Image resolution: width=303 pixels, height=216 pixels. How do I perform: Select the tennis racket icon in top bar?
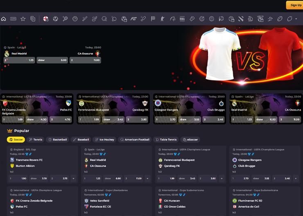(x=65, y=19)
